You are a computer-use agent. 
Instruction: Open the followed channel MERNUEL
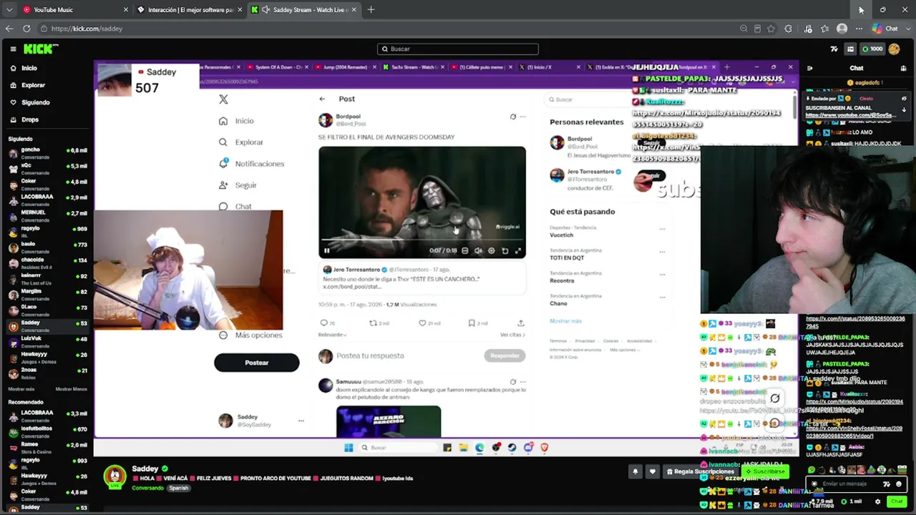coord(48,215)
